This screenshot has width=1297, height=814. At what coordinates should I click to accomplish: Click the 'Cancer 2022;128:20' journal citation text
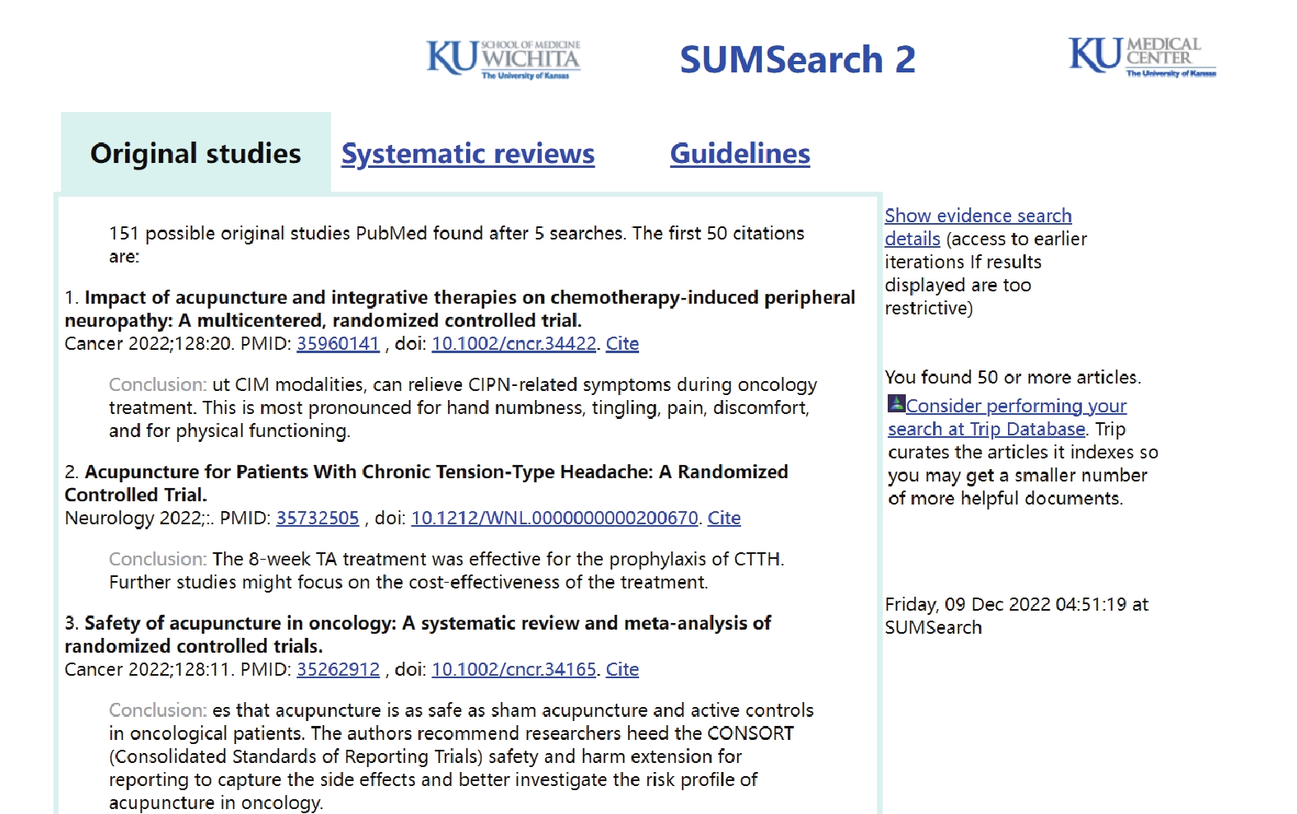coord(148,344)
